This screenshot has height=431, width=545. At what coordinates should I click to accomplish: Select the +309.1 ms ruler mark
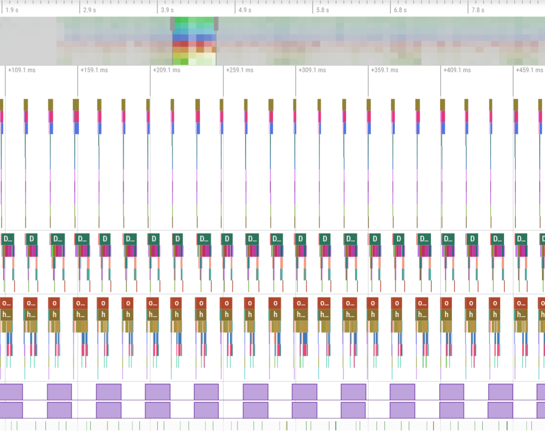pos(312,70)
